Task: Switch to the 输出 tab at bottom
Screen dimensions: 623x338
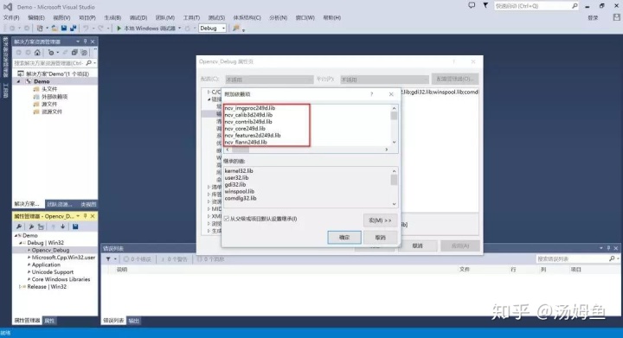Action: (x=134, y=321)
